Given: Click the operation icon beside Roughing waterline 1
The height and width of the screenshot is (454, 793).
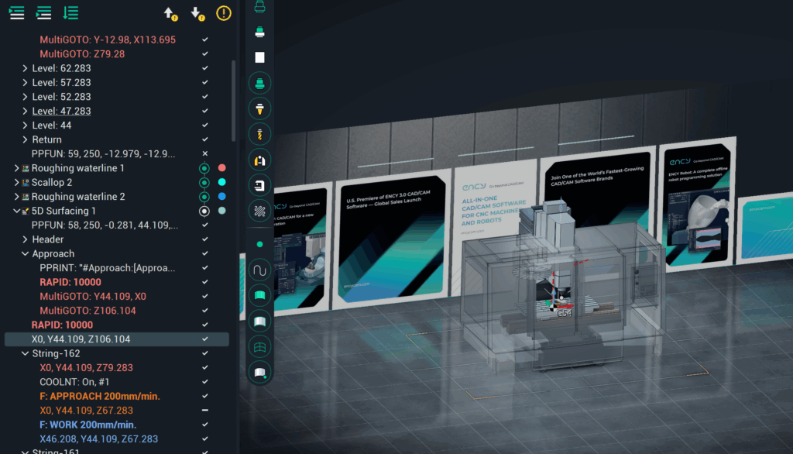Looking at the screenshot, I should pyautogui.click(x=26, y=168).
